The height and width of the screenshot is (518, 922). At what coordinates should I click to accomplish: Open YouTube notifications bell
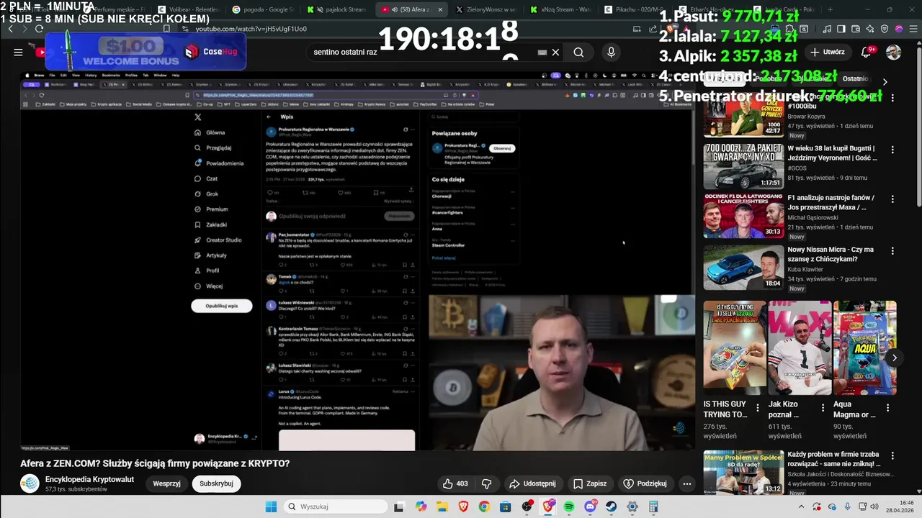click(x=867, y=53)
